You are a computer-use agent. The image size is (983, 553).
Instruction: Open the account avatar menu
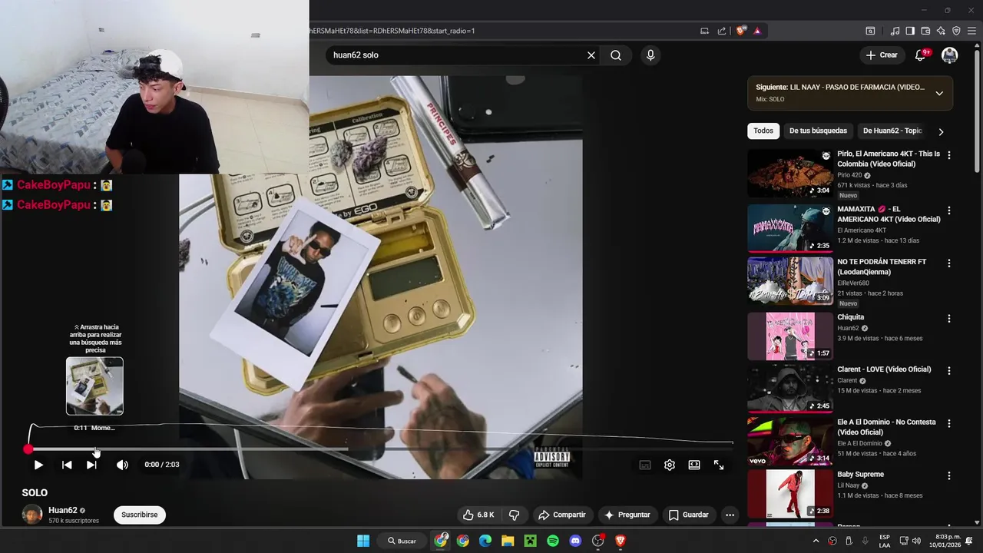(x=950, y=55)
